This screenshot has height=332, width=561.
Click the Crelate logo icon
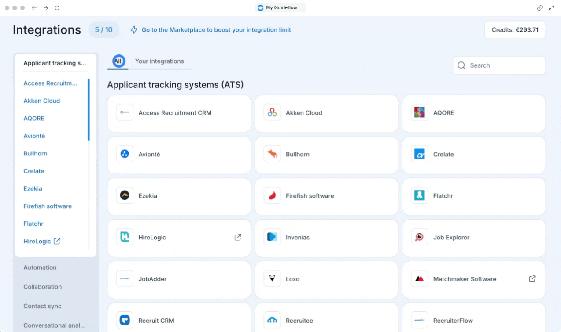coord(419,155)
